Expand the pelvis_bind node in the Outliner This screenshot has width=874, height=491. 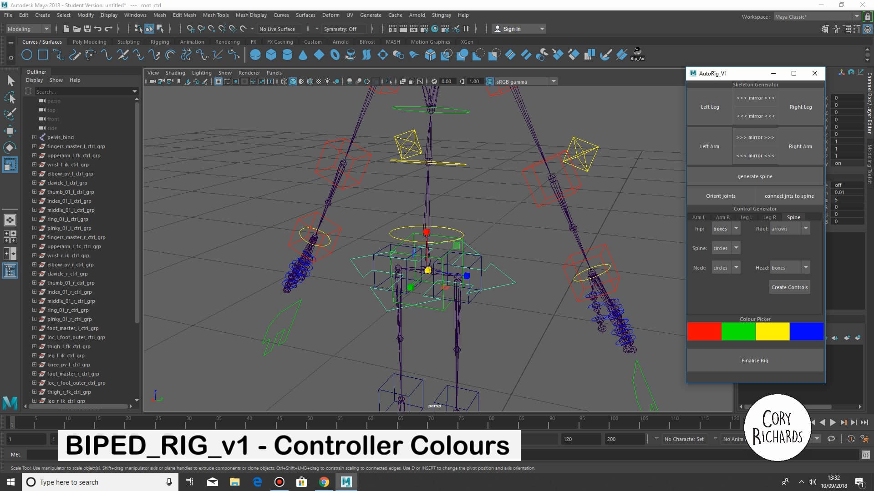[34, 137]
